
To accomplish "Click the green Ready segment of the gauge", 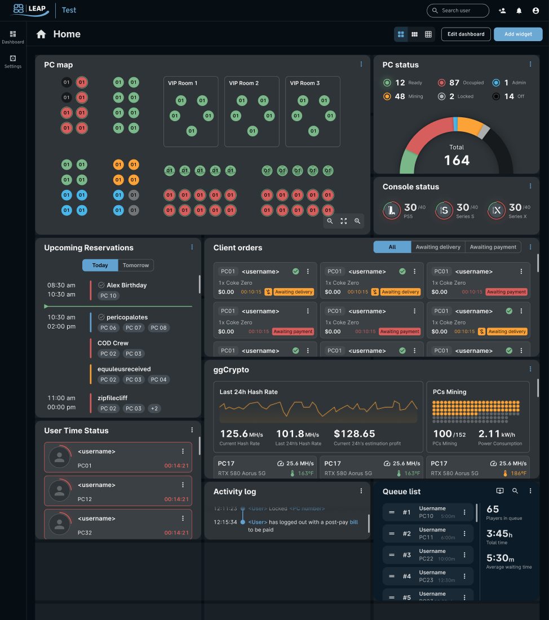I will pos(408,162).
